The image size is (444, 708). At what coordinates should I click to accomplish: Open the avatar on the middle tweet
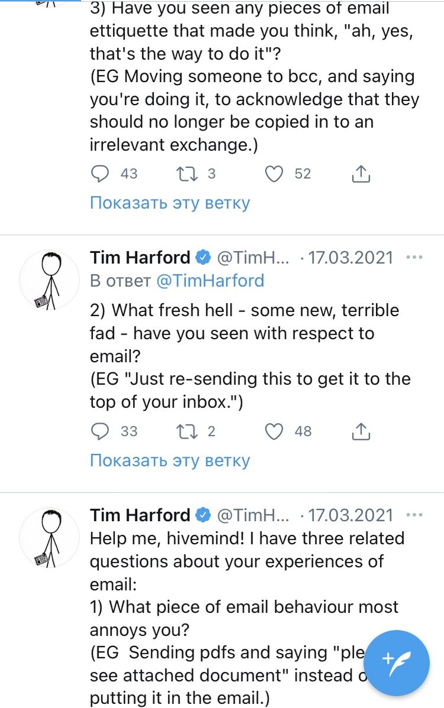coord(50,282)
